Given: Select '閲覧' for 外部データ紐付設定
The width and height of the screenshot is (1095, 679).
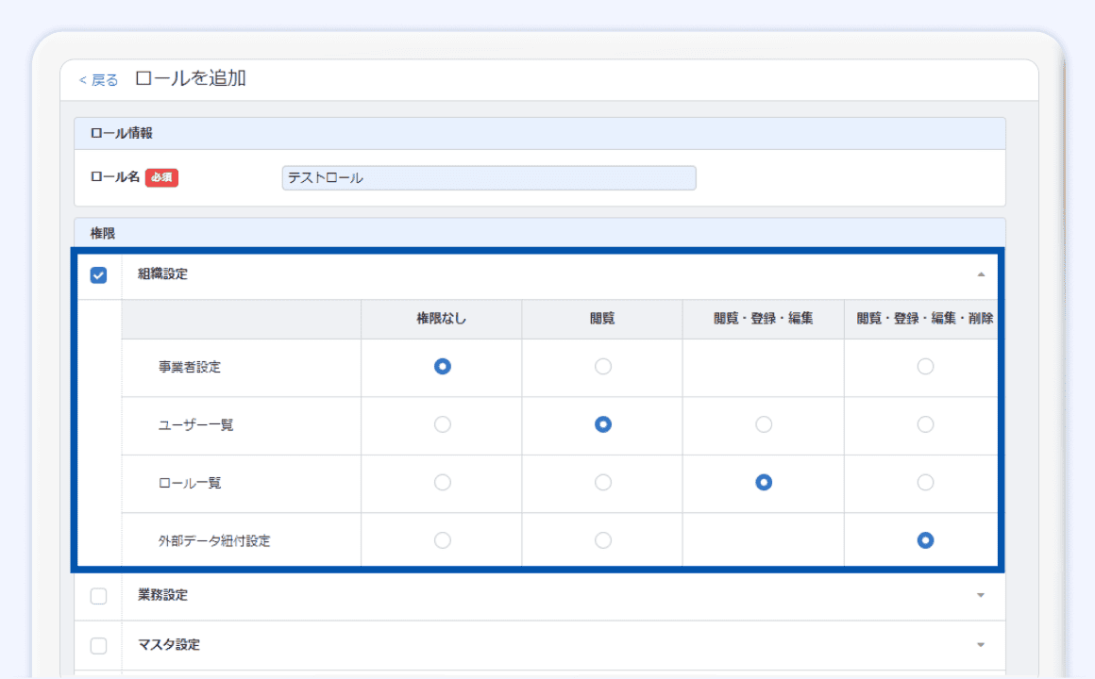Looking at the screenshot, I should coord(603,540).
